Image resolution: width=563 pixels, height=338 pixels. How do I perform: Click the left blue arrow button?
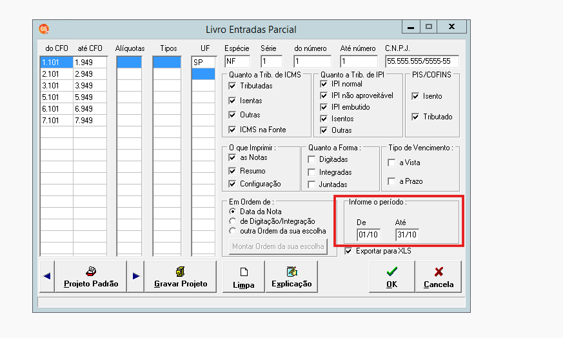[46, 277]
